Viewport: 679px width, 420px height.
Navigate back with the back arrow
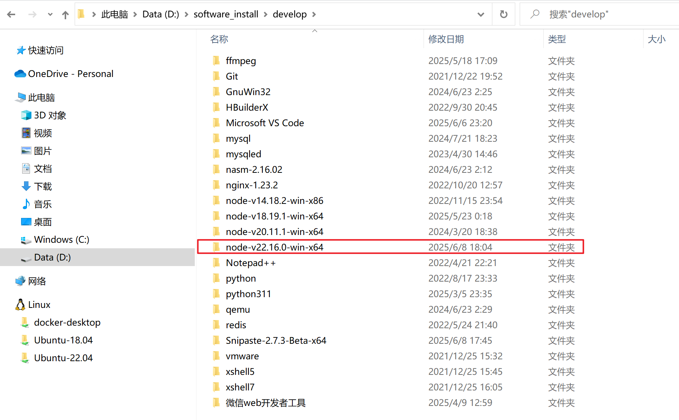(x=11, y=14)
